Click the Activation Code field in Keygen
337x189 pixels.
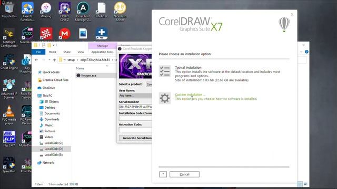pyautogui.click(x=135, y=130)
